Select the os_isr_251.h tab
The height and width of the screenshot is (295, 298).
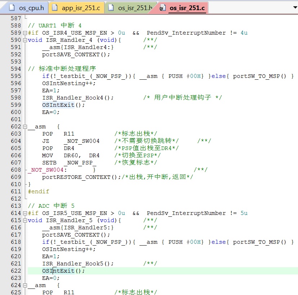pyautogui.click(x=135, y=8)
